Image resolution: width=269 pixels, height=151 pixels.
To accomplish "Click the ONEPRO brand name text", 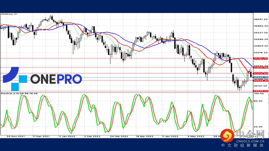I will click(56, 79).
